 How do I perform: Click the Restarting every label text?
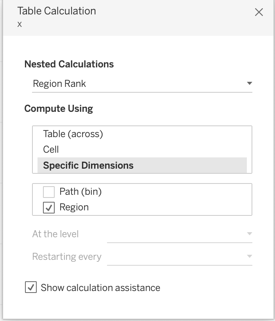point(67,257)
